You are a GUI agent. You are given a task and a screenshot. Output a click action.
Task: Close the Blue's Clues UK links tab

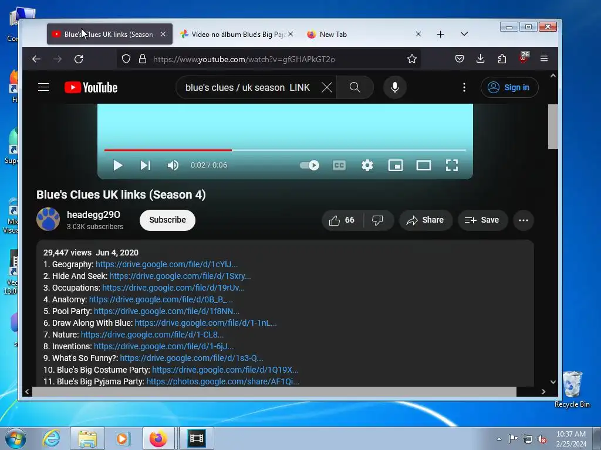pos(163,34)
